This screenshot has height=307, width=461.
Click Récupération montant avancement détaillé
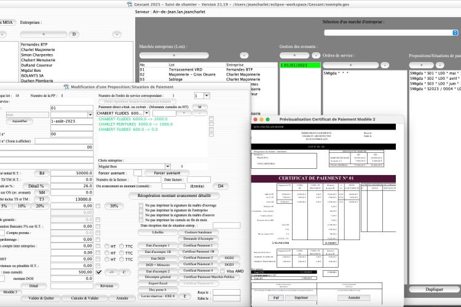point(174,196)
